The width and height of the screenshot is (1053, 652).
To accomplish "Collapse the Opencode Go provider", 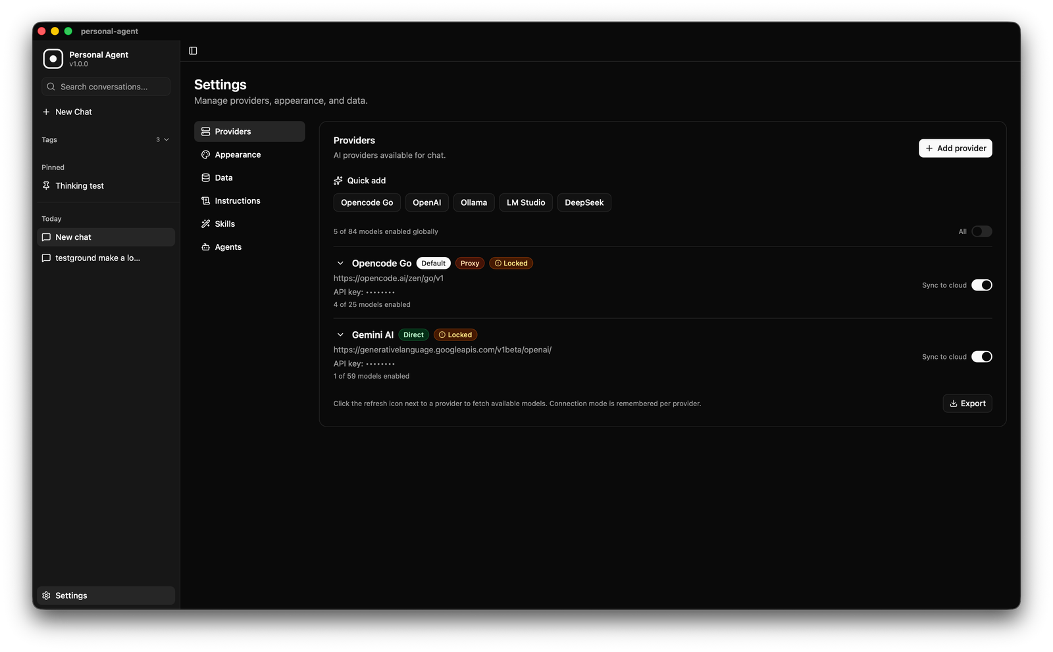I will [340, 263].
